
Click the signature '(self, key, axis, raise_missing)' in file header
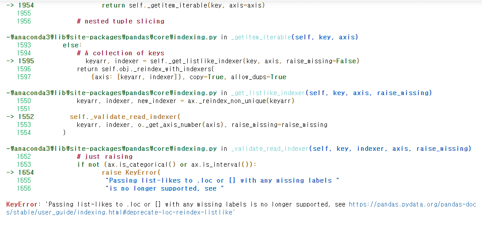pyautogui.click(x=369, y=93)
